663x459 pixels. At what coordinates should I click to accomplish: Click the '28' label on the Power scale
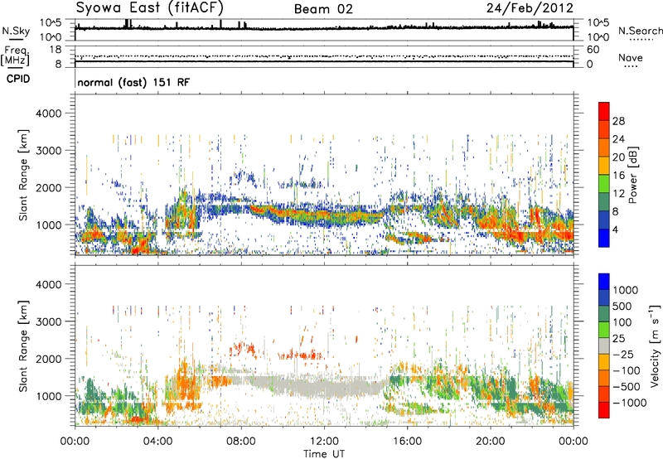point(618,121)
